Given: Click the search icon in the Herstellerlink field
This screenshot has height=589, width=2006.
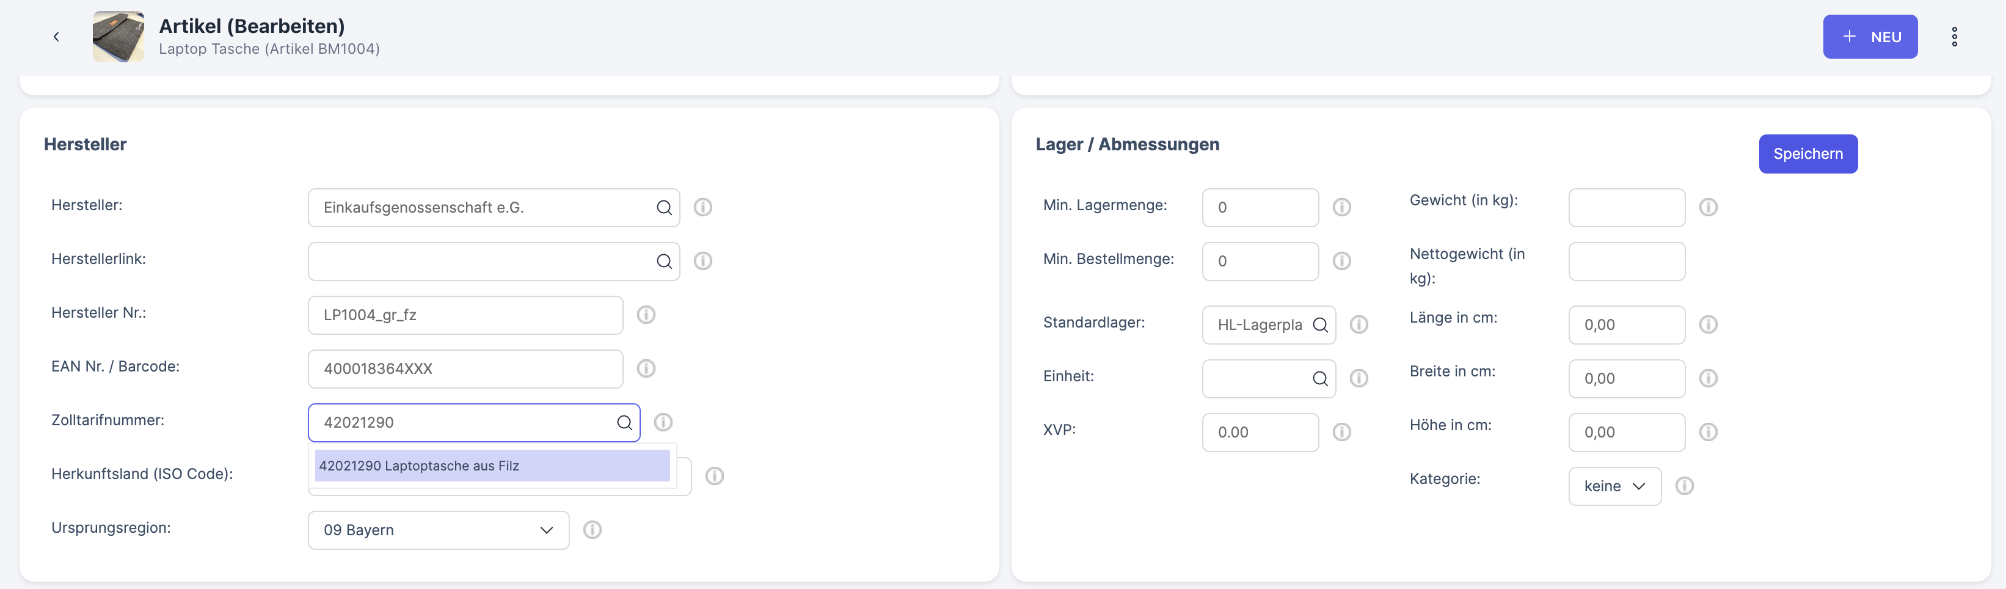Looking at the screenshot, I should coord(663,261).
